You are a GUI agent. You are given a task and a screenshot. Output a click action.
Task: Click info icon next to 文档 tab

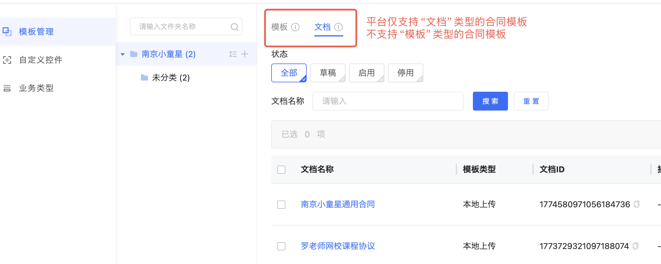pos(338,27)
